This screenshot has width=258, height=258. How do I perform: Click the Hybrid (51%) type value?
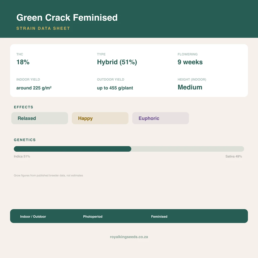117,62
